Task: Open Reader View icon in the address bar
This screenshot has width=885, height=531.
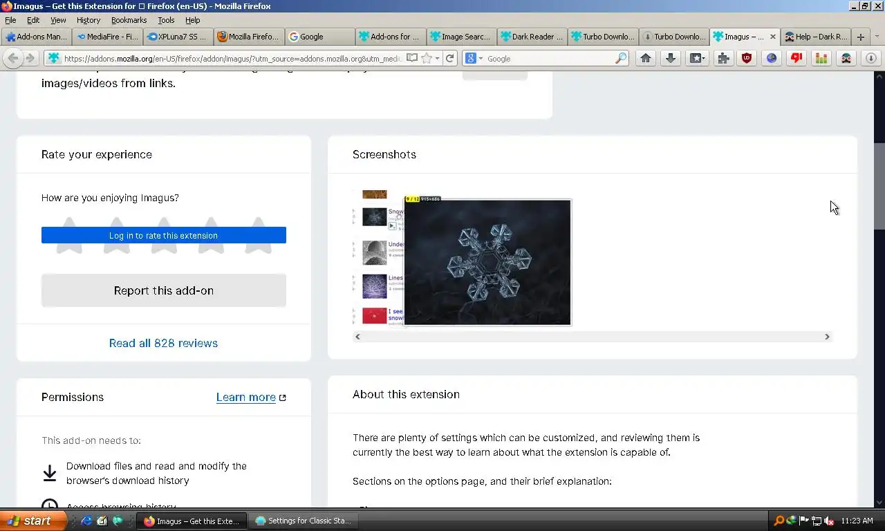Action: click(x=412, y=58)
